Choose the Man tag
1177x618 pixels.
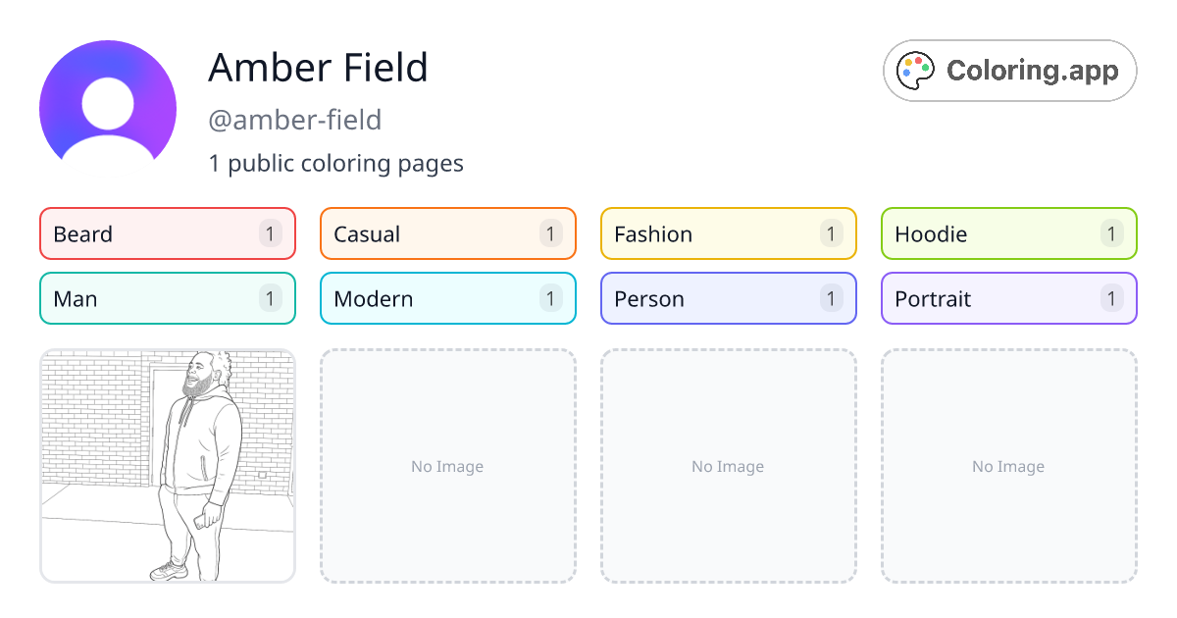click(x=168, y=298)
